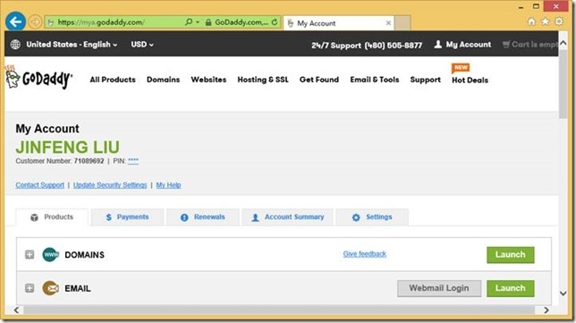This screenshot has width=576, height=323.
Task: Switch to the Renewals tab
Action: coord(203,217)
